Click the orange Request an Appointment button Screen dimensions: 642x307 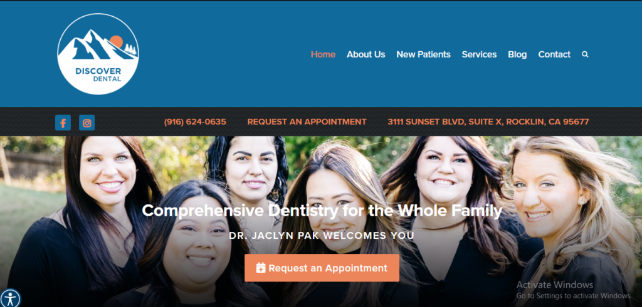(x=322, y=268)
